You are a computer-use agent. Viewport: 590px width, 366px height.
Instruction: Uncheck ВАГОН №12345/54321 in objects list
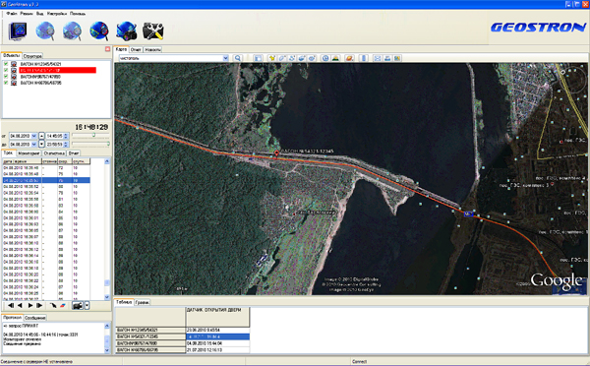click(x=6, y=64)
